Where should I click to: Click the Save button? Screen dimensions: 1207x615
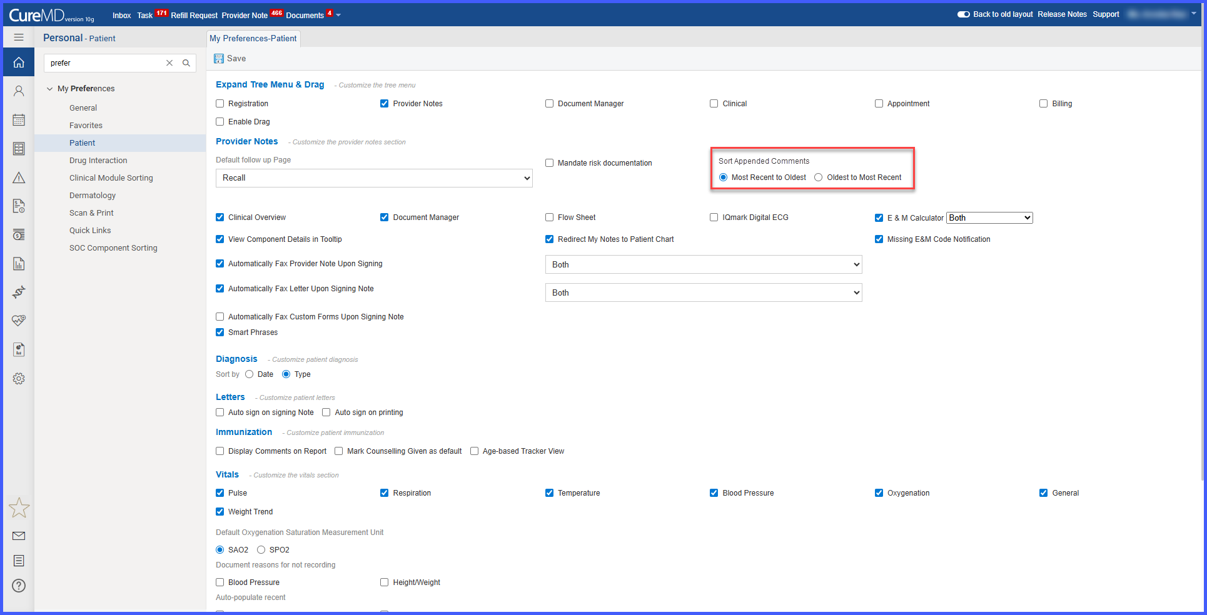(230, 59)
